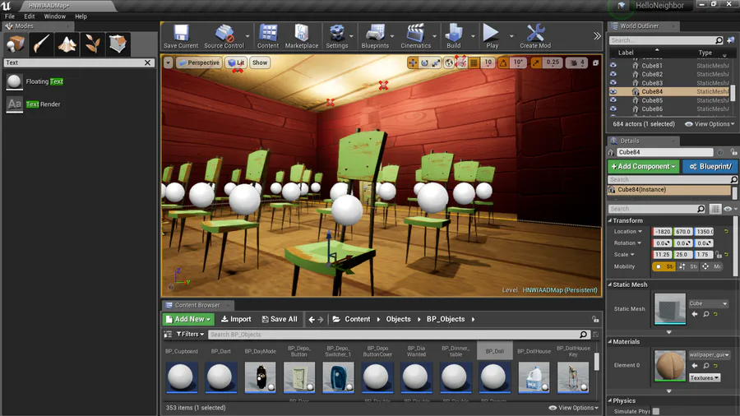Click the Build toolbar icon
Screen dimensions: 740x416
tap(454, 36)
